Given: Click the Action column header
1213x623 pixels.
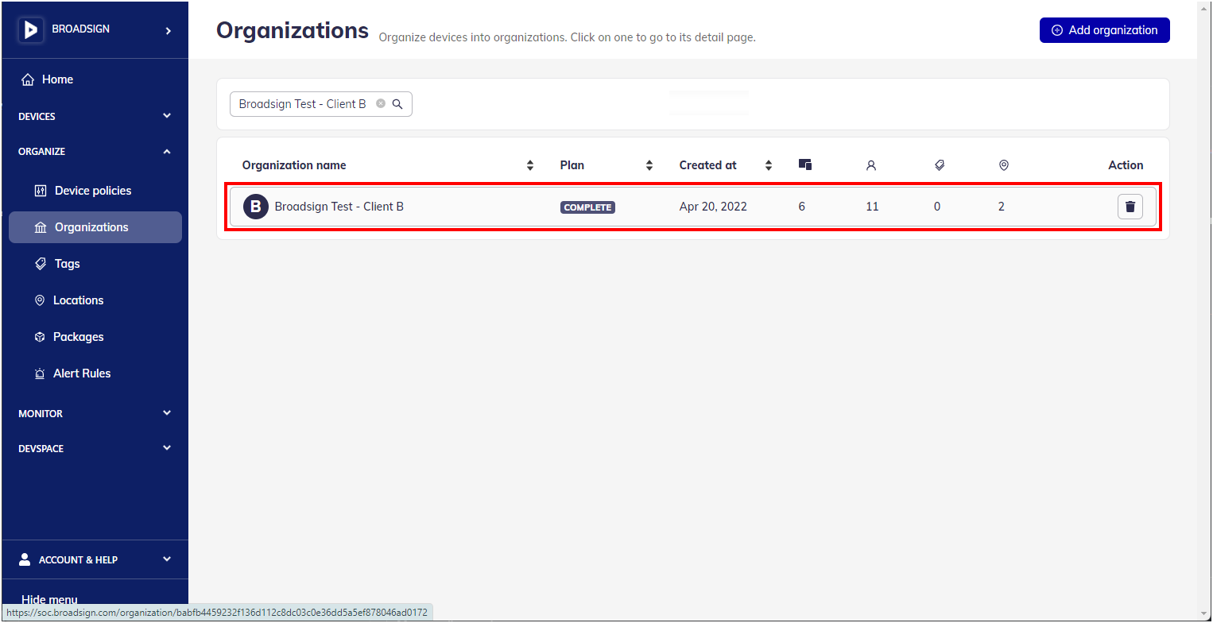Looking at the screenshot, I should (x=1126, y=165).
